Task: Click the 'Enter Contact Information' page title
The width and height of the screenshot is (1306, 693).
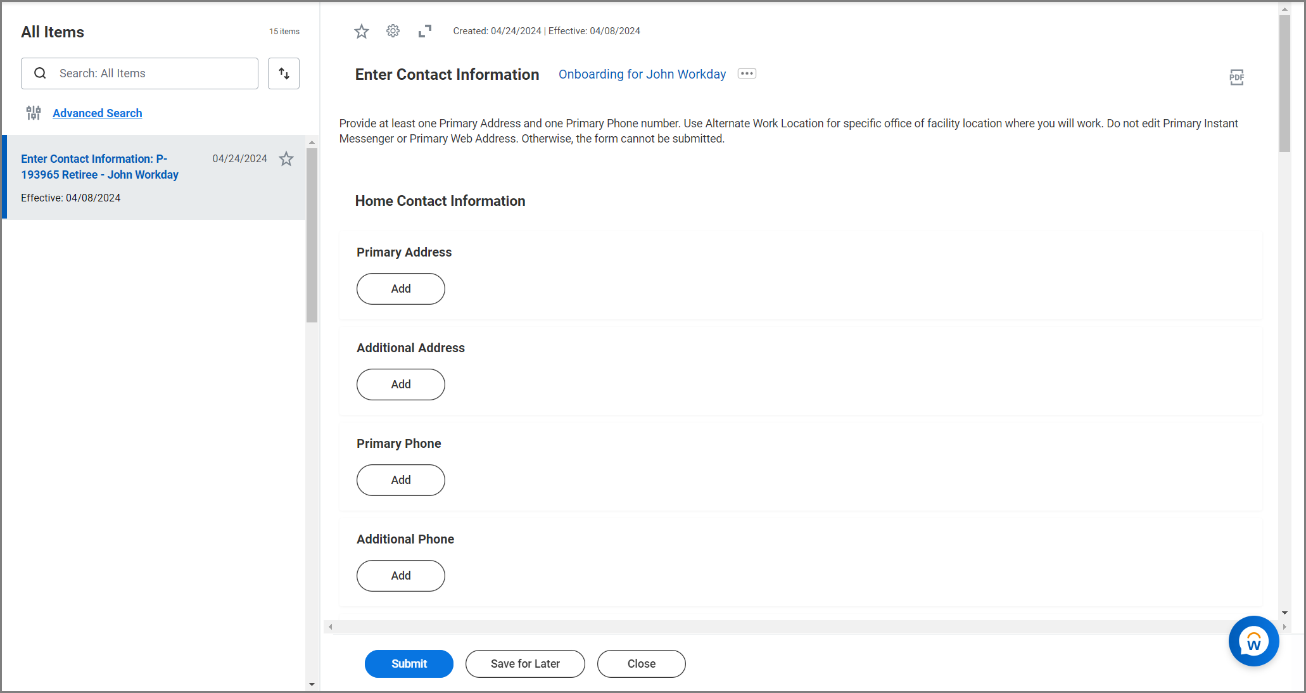Action: [x=447, y=74]
